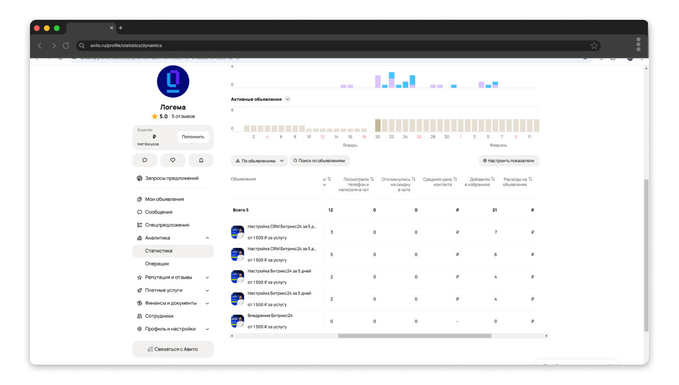Click the Пополнить wallet button
This screenshot has height=385, width=679.
pyautogui.click(x=193, y=137)
